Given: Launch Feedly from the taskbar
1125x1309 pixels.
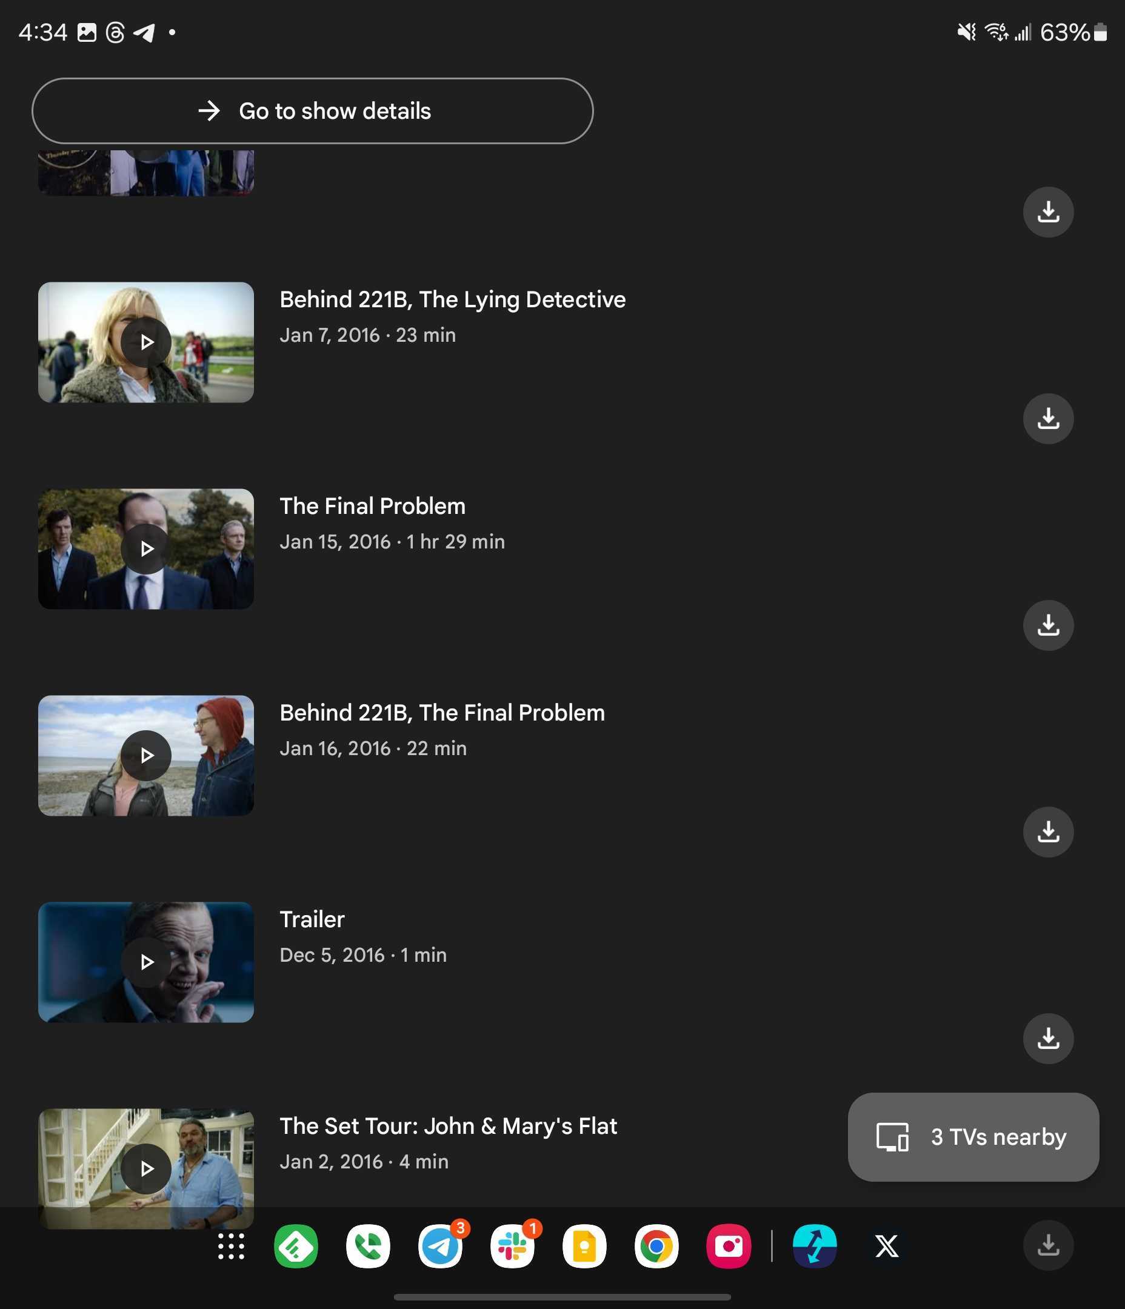Looking at the screenshot, I should coord(296,1247).
